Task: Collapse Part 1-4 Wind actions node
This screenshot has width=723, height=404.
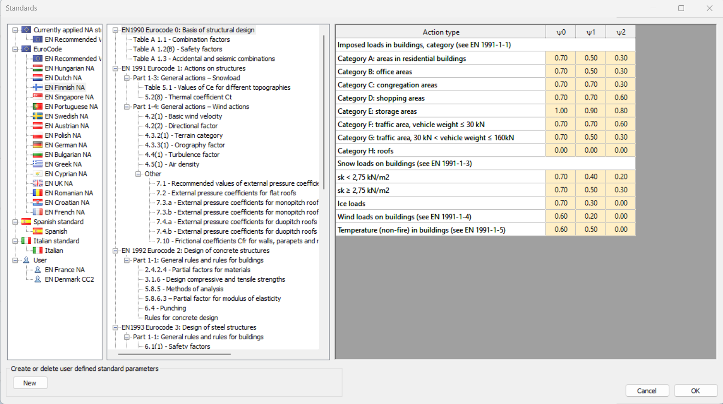Action: tap(127, 107)
